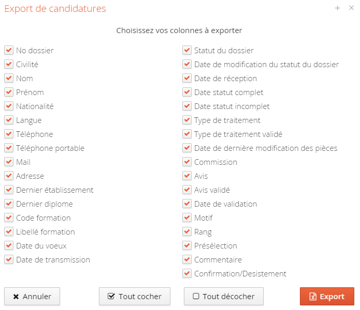Uncheck the Nationalité checkbox

coord(9,106)
